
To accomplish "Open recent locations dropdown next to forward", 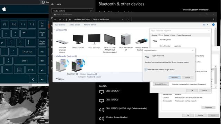I will [x=63, y=19].
